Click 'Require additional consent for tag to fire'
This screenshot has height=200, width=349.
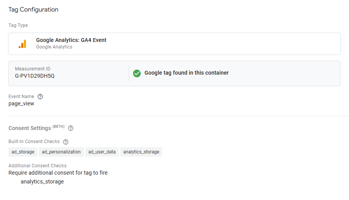(58, 173)
